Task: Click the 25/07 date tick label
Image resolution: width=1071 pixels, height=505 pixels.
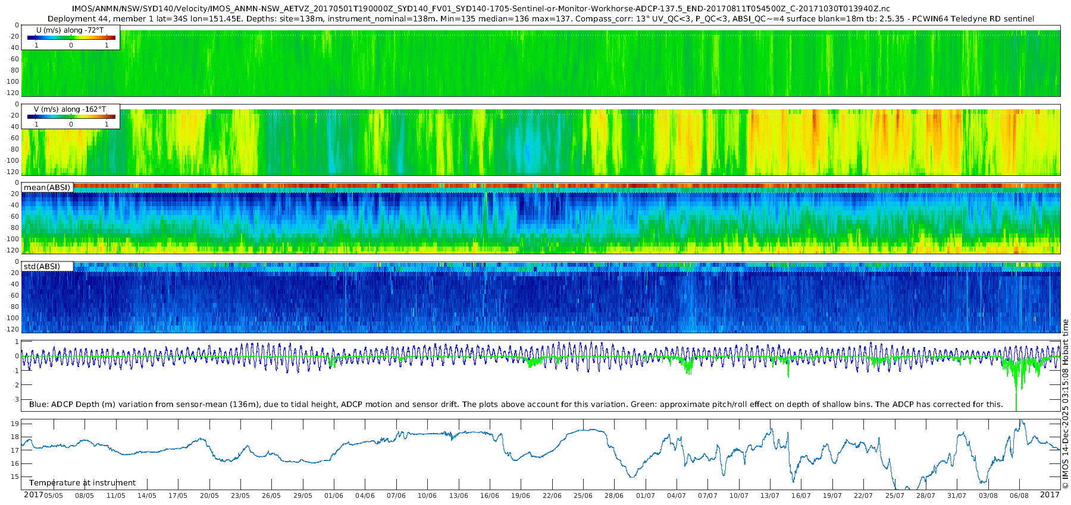Action: point(894,495)
